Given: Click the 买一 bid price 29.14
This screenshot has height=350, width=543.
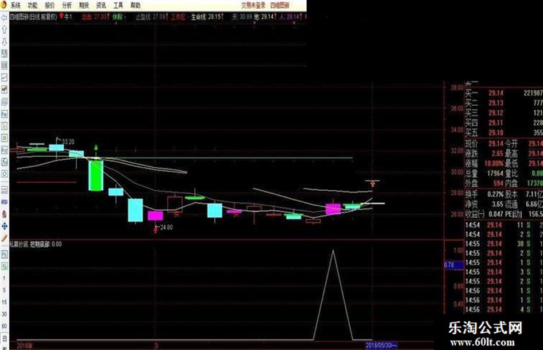Looking at the screenshot, I should point(496,93).
